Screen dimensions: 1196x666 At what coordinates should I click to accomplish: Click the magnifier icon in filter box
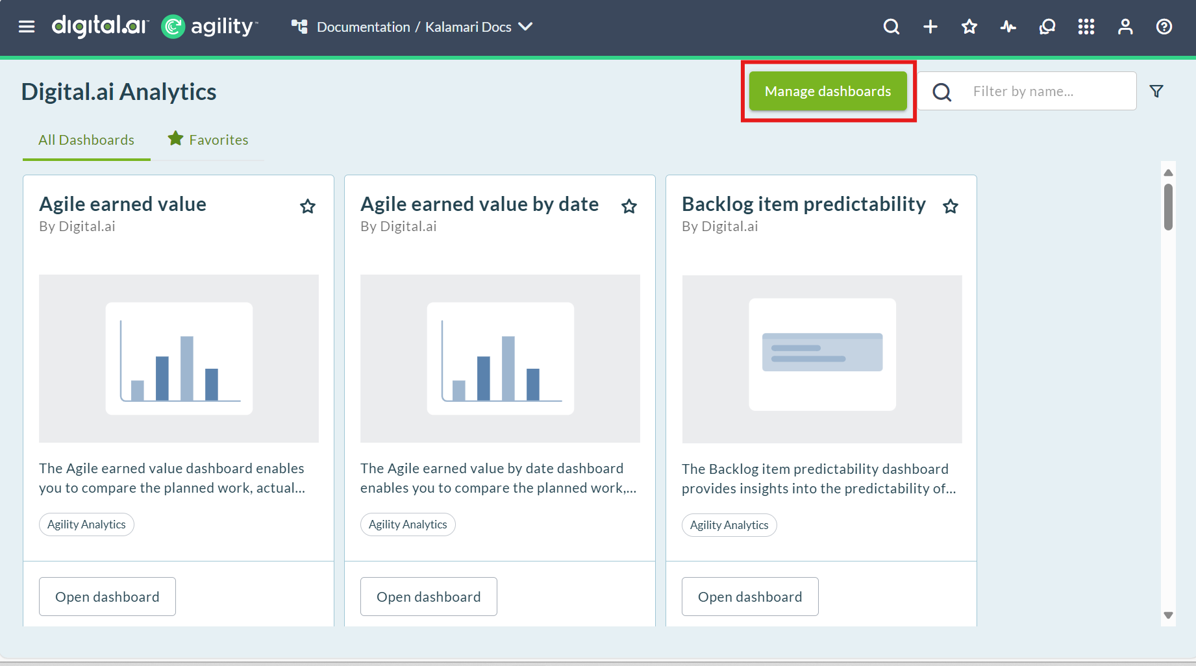942,92
